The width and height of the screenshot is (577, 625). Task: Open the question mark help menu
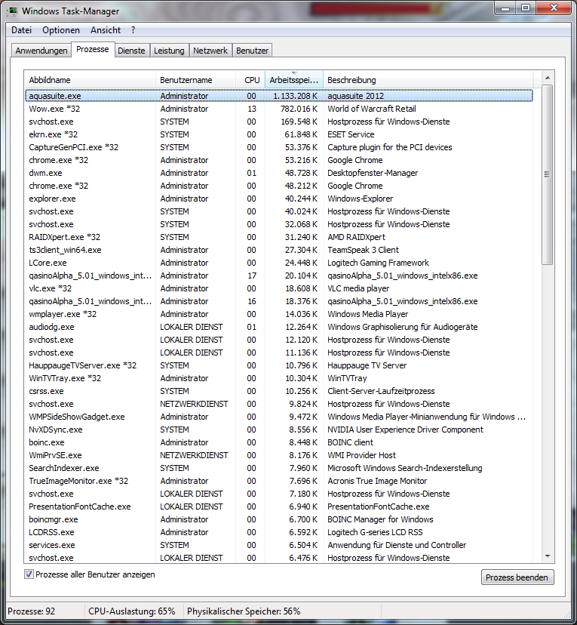(134, 30)
